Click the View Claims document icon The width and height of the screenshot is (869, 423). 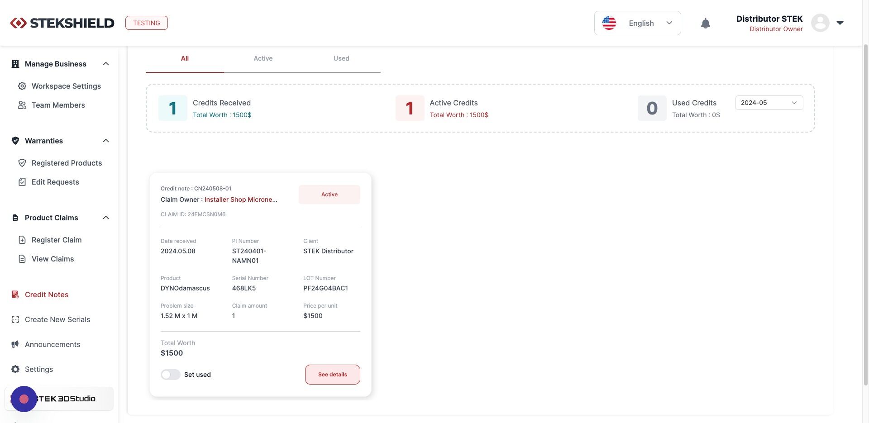coord(22,259)
